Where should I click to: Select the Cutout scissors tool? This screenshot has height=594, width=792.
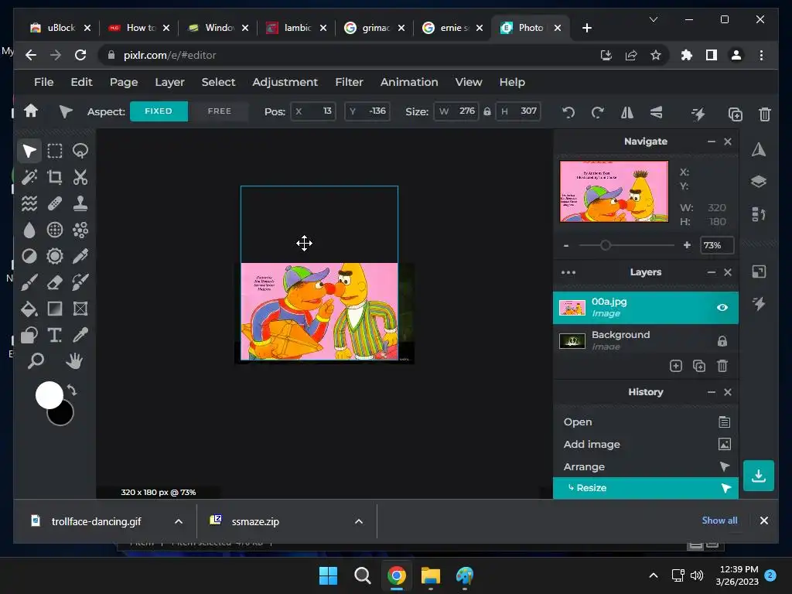[x=80, y=177]
